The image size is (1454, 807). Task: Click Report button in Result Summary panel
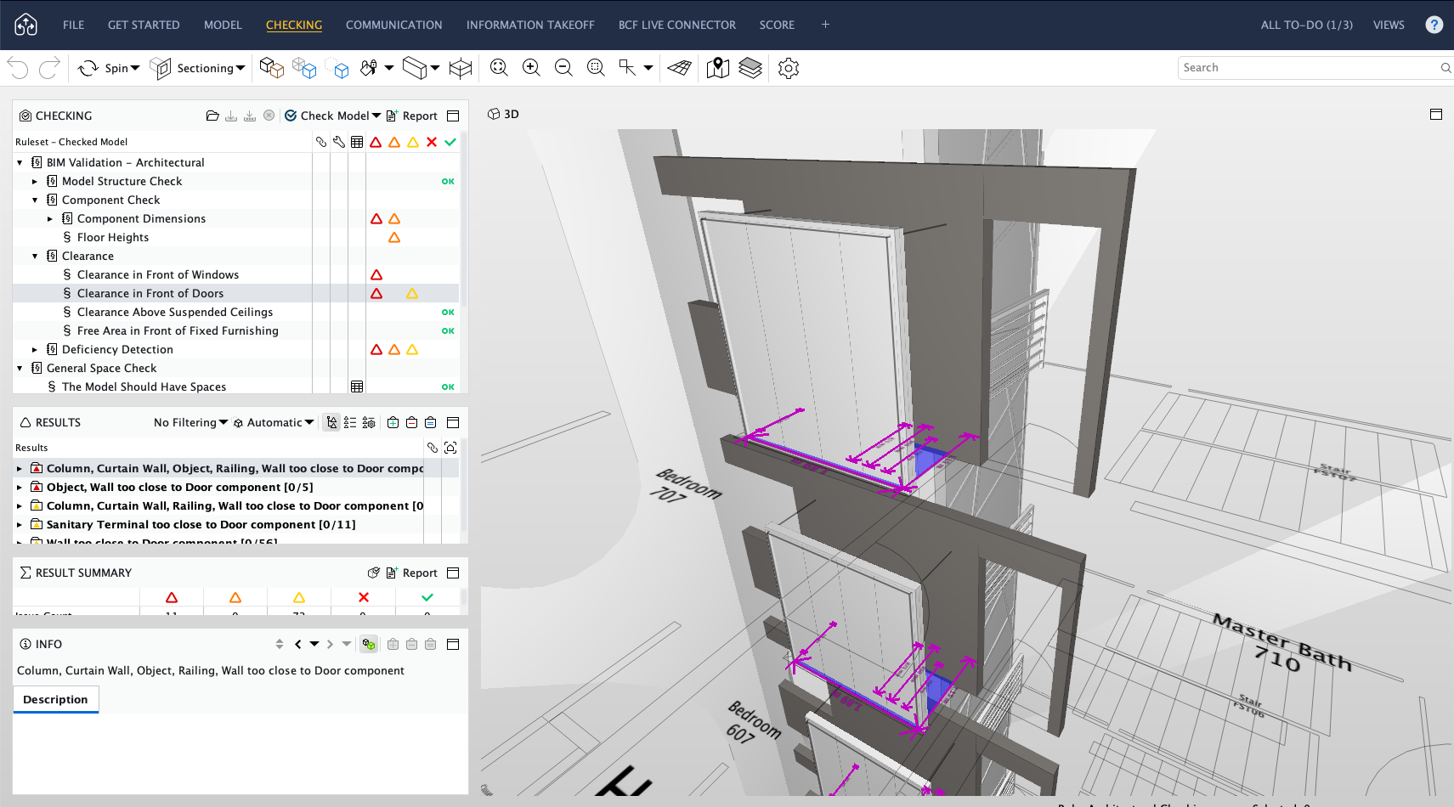pos(412,573)
